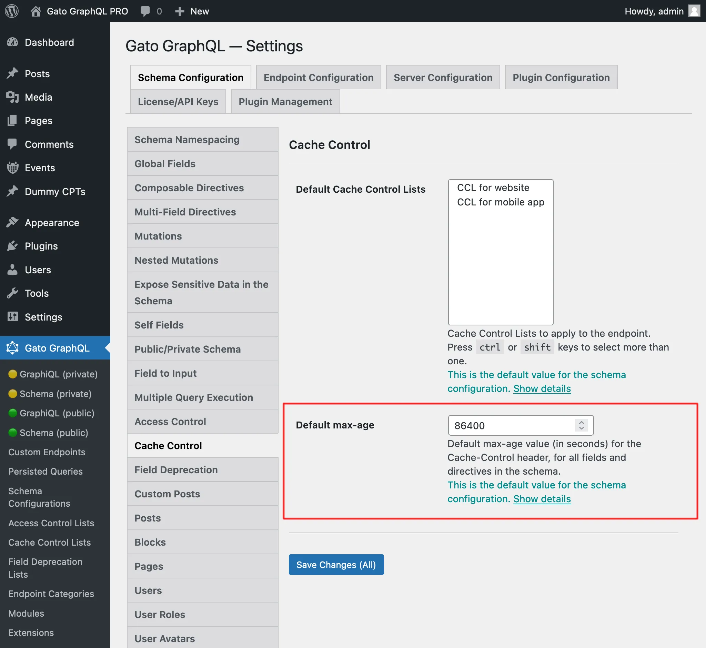Click the Media icon in sidebar
The image size is (706, 648).
click(12, 97)
